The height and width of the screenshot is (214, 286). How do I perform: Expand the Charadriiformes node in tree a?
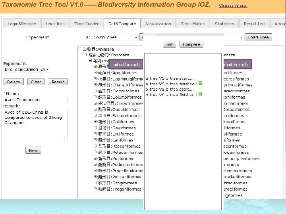tap(95, 85)
